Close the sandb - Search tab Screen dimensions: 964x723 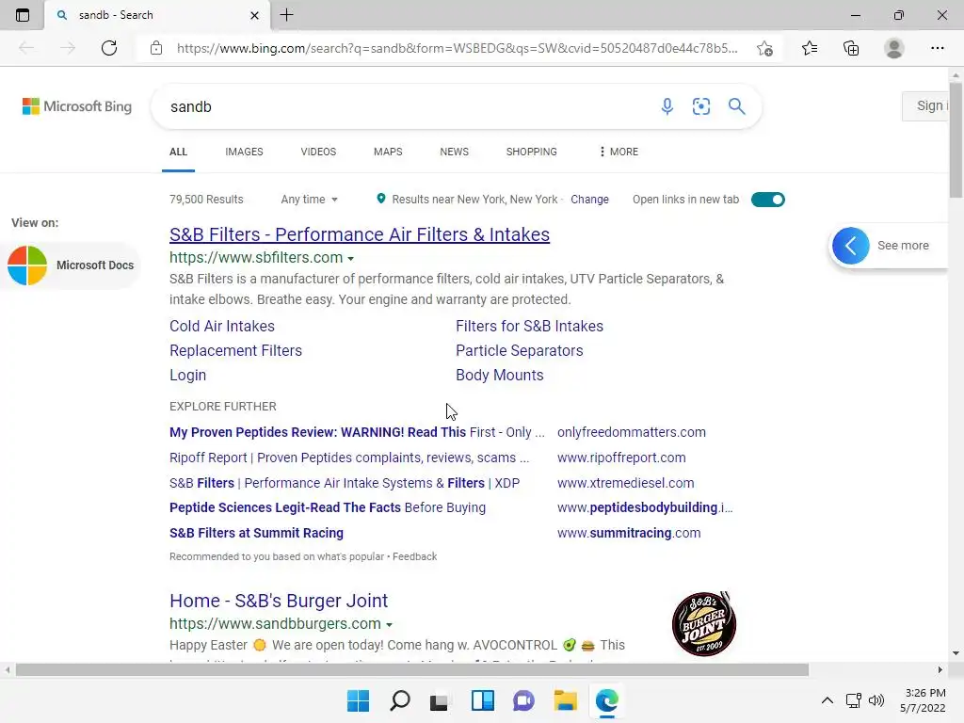pos(254,15)
